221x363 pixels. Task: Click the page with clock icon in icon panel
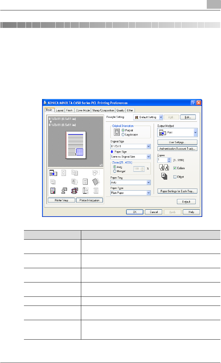coord(86,191)
